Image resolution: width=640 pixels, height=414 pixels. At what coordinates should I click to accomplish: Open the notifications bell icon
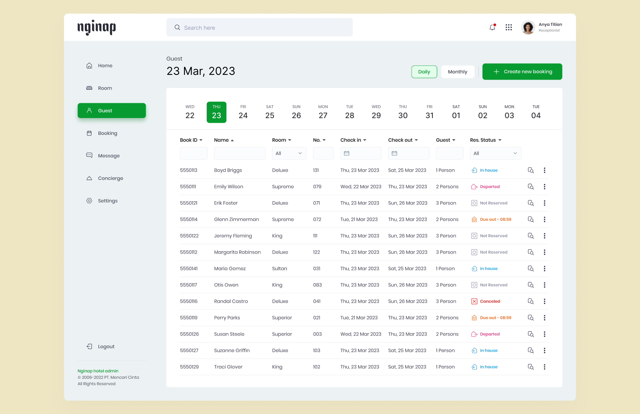(492, 27)
